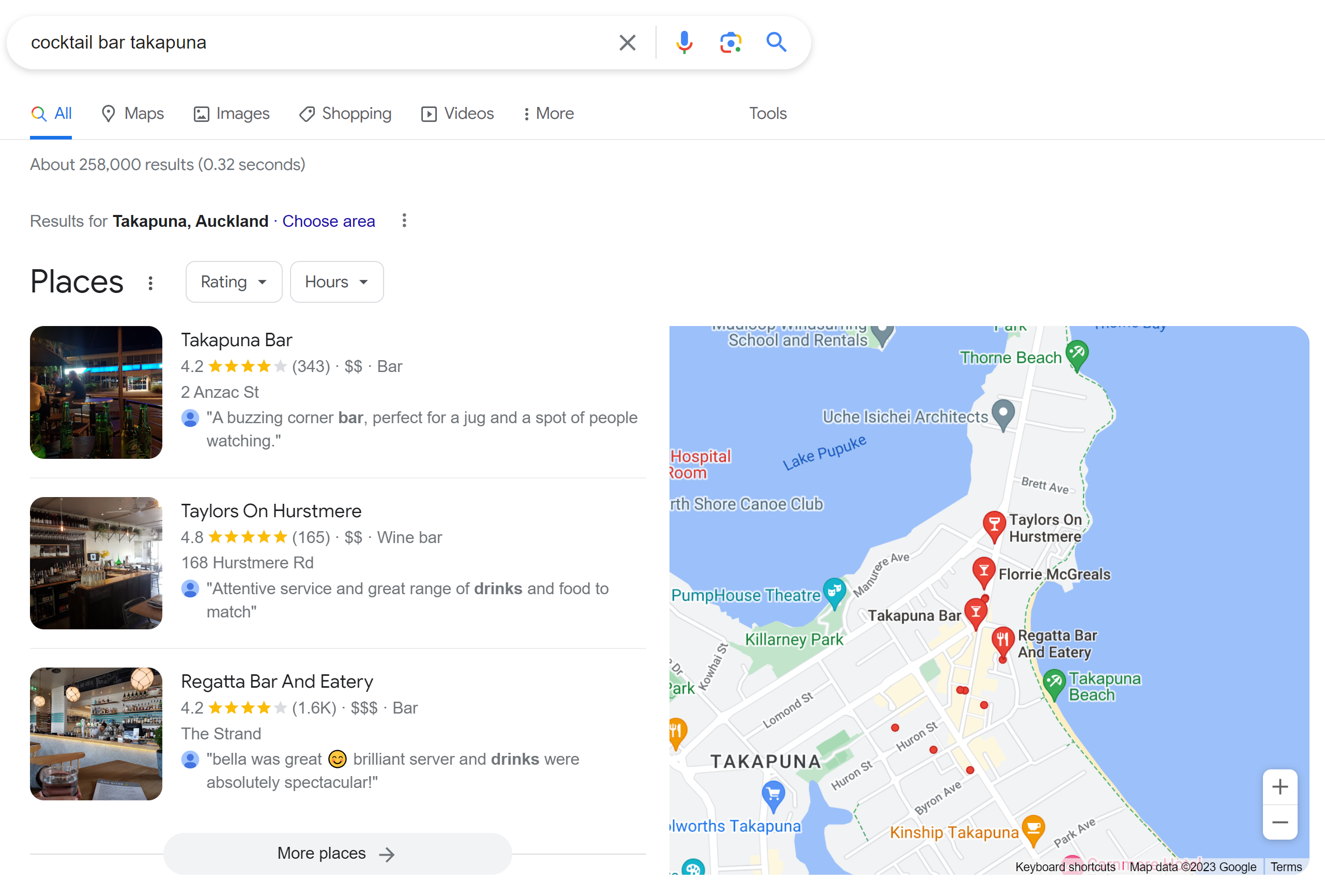1325x882 pixels.
Task: Zoom out on the map
Action: pos(1280,823)
